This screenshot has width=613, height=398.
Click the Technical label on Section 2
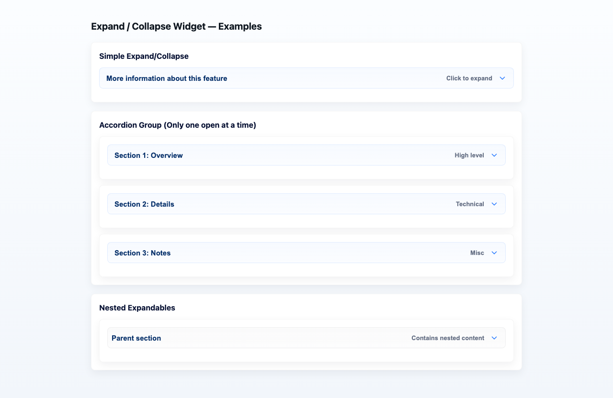pyautogui.click(x=470, y=204)
